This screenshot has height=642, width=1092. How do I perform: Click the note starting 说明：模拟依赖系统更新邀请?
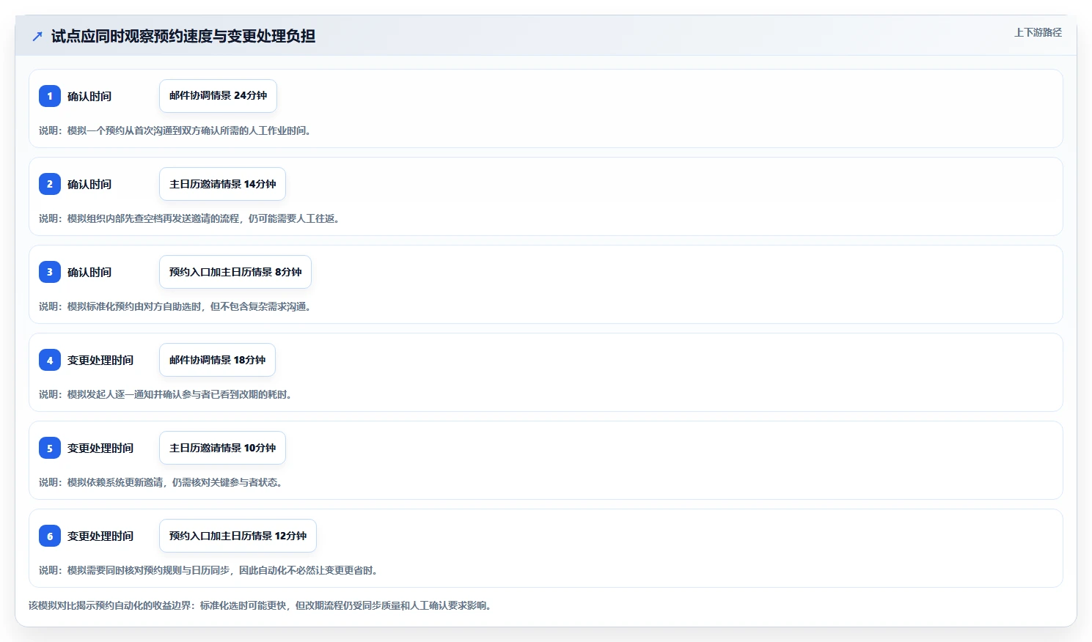tap(163, 482)
